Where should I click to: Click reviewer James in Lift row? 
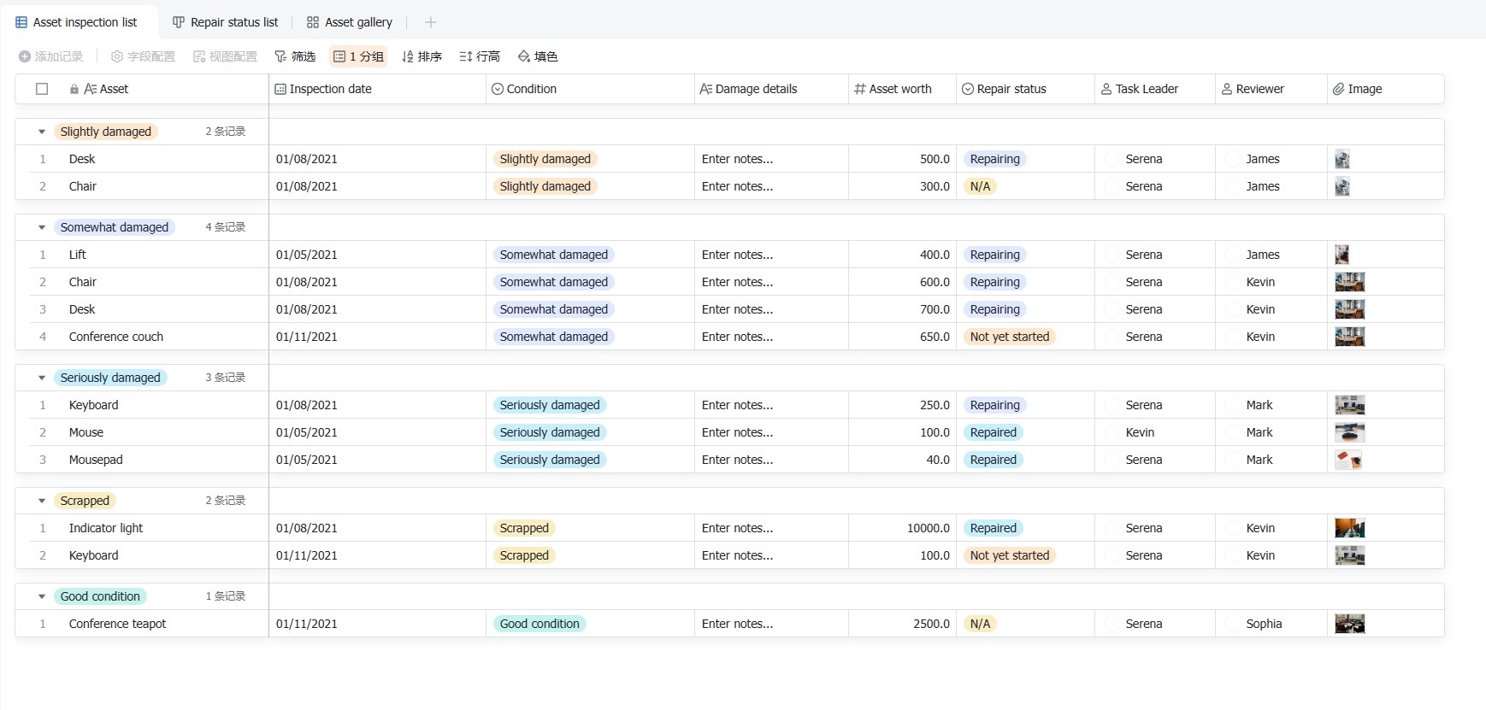(1271, 255)
